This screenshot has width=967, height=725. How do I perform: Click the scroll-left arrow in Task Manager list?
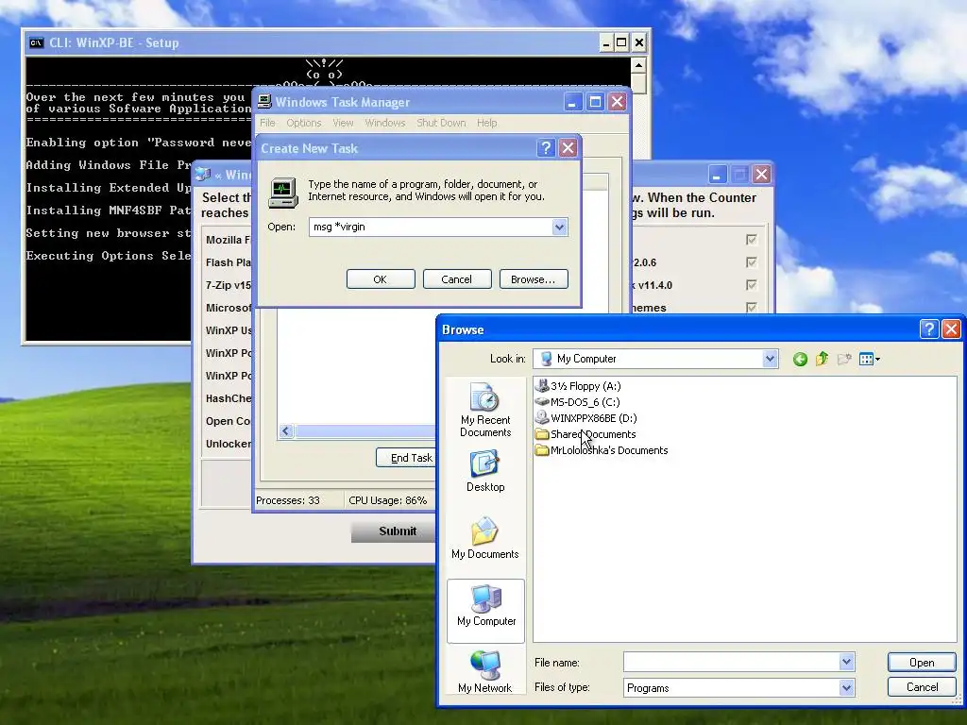tap(285, 430)
